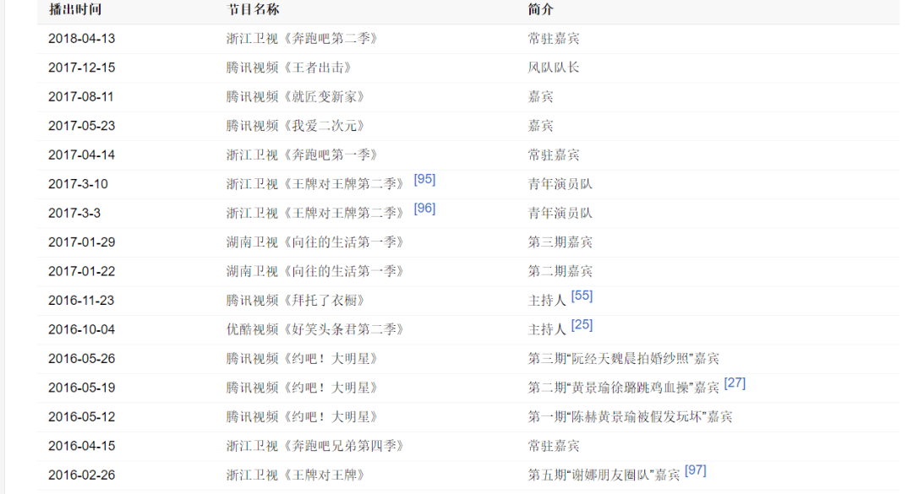913x494 pixels.
Task: Click 优酷视频《好笑头条君第二季》 program name
Action: (314, 329)
